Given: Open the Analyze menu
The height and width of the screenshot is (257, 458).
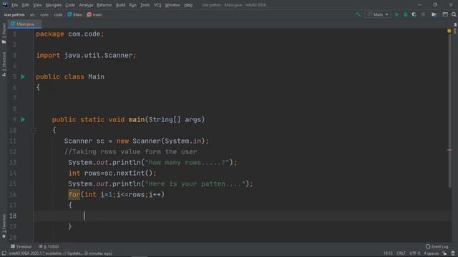Looking at the screenshot, I should 86,5.
